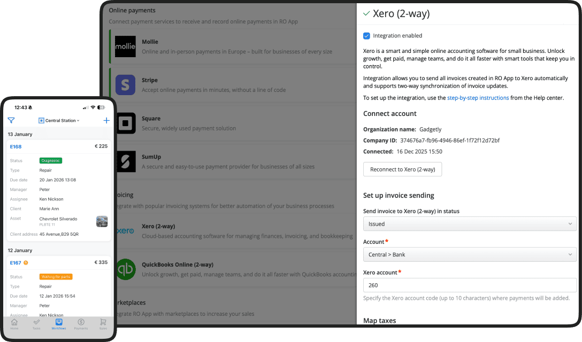Click the Stripe logo icon
Image resolution: width=582 pixels, height=342 pixels.
tap(125, 85)
